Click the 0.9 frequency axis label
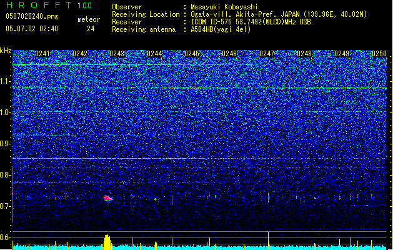This screenshot has height=250, width=393. coord(5,144)
